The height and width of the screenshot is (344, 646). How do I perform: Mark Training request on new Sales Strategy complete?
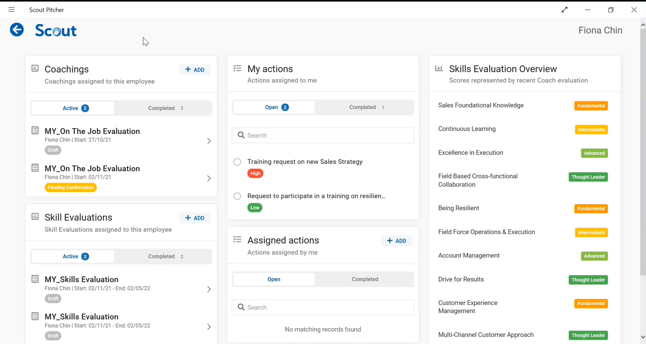pos(237,162)
